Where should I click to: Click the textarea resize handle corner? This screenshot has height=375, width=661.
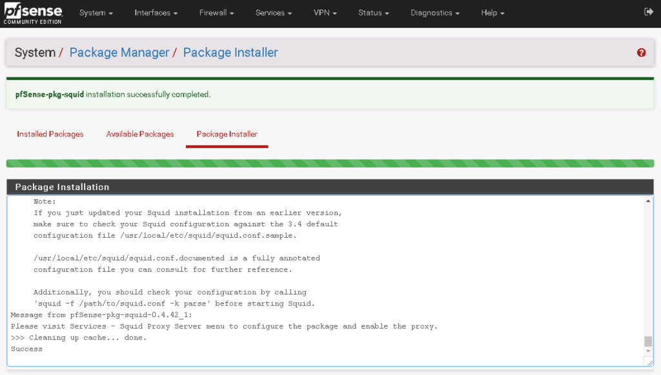(x=648, y=362)
